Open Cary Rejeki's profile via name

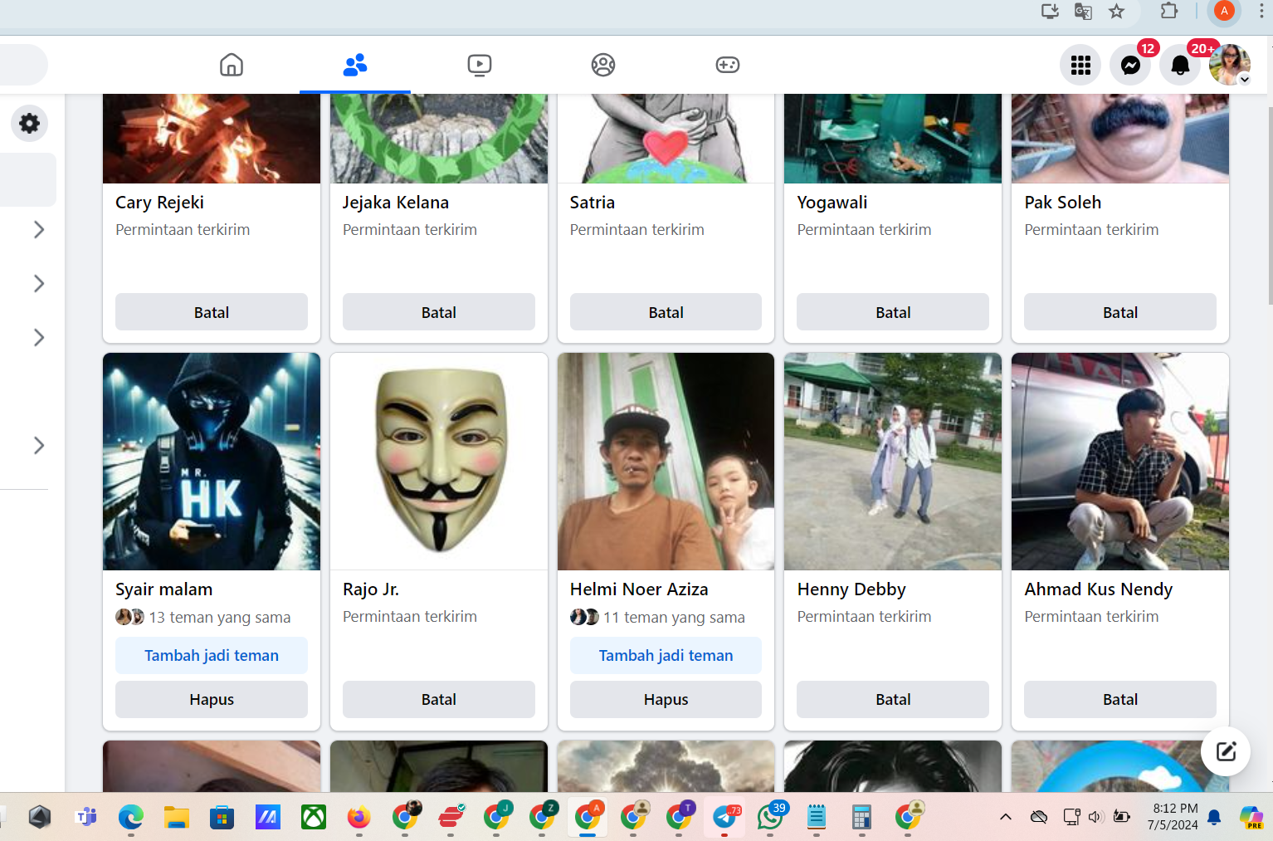click(x=159, y=203)
